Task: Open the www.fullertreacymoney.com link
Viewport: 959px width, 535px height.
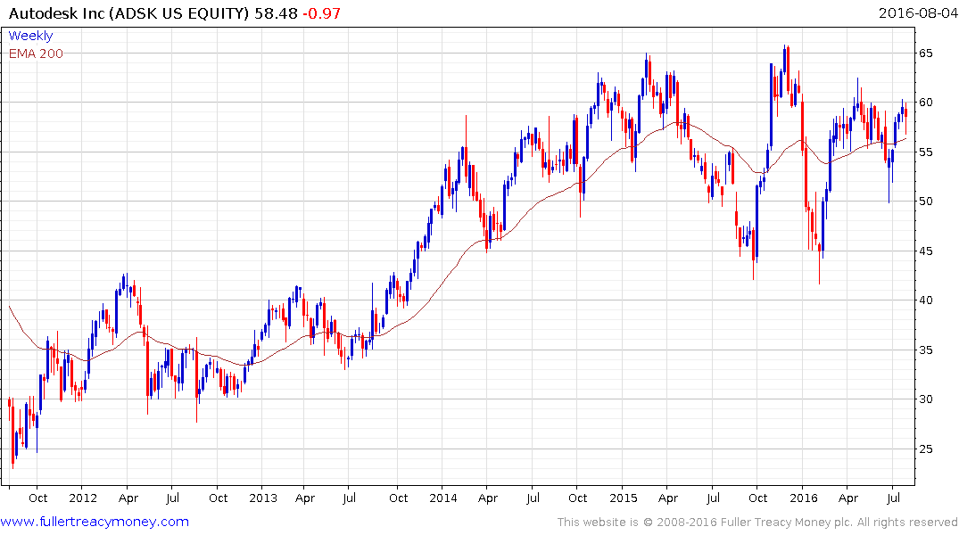Action: [95, 522]
